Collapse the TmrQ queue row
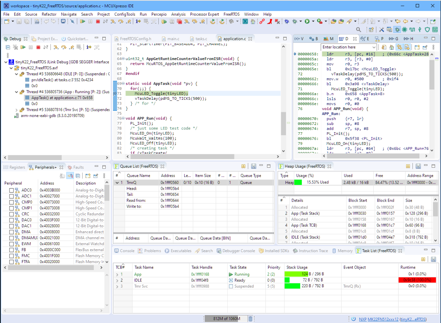441x323 pixels. [x=117, y=182]
